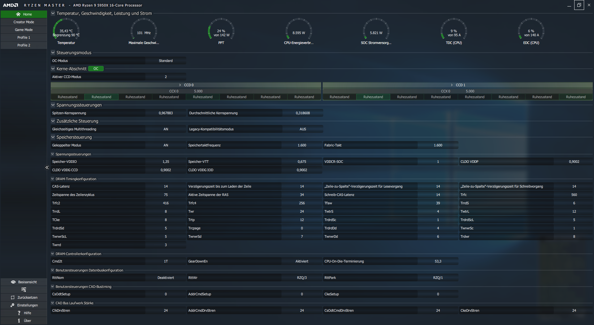Click the Aktiver CCD-Modus value
The image size is (594, 325).
[x=166, y=77]
